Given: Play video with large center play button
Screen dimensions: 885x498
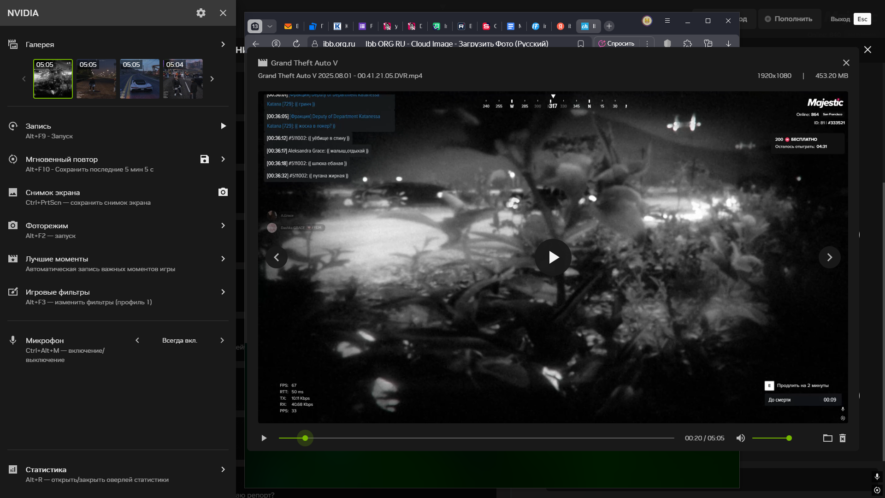Looking at the screenshot, I should click(553, 257).
